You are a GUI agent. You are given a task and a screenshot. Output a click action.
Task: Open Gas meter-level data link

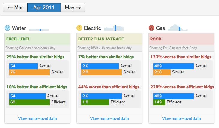[x=181, y=118]
